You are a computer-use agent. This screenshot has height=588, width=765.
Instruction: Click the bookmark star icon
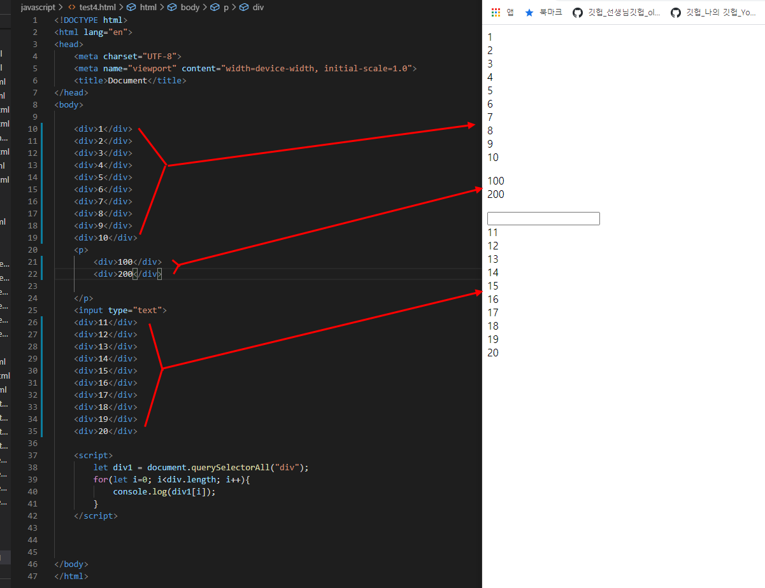pyautogui.click(x=529, y=12)
